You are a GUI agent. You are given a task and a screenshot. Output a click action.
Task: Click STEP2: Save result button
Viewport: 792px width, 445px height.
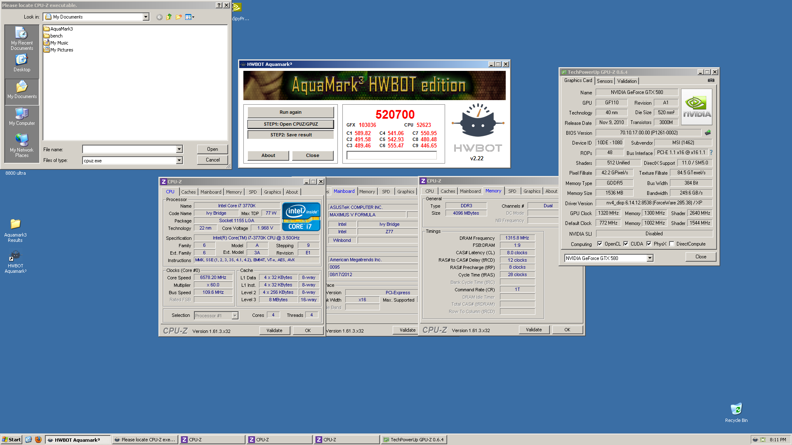click(290, 135)
